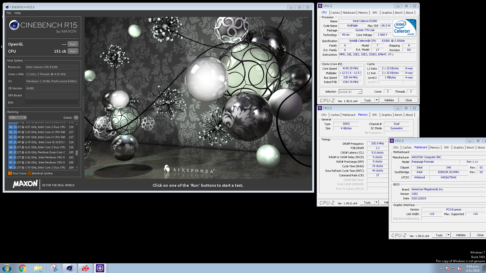Click into the Cinebench Info field

[51, 102]
